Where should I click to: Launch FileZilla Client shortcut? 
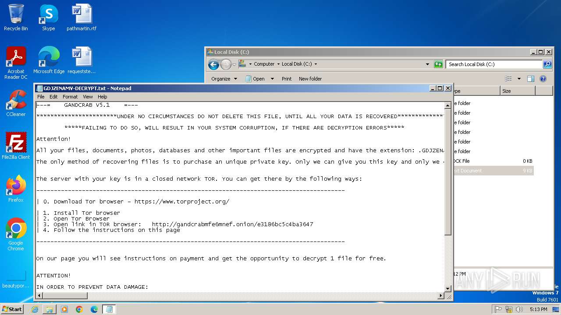[16, 146]
